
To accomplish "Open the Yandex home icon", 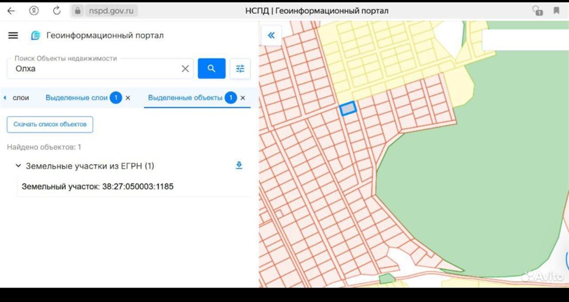I will 34,11.
